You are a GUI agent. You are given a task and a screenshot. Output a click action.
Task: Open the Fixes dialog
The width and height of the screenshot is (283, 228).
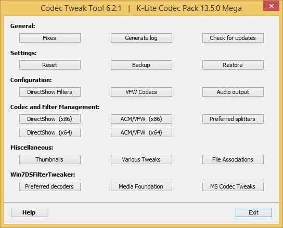50,38
